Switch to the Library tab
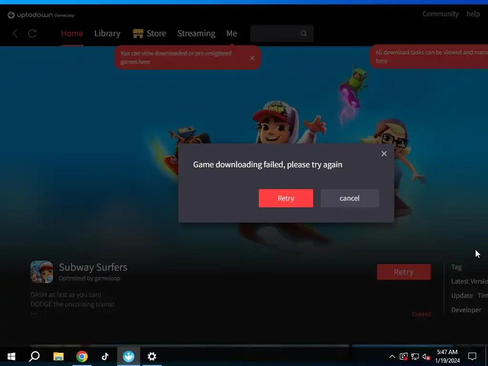Image resolution: width=488 pixels, height=366 pixels. point(107,33)
